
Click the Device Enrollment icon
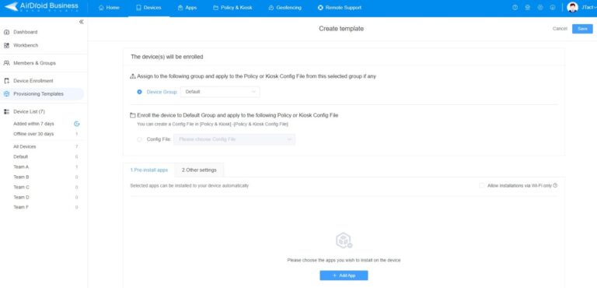pos(6,81)
